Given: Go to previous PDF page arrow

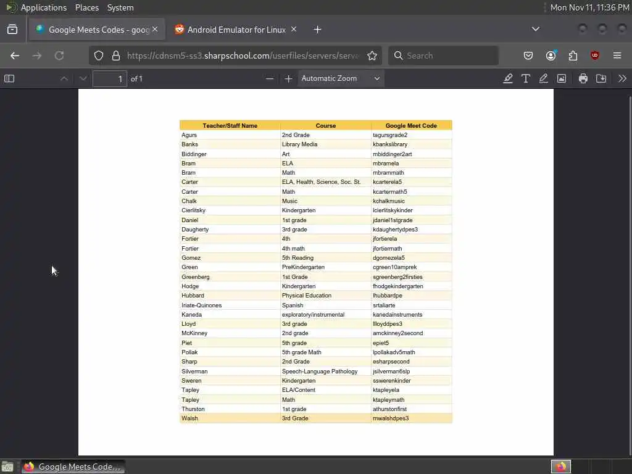Looking at the screenshot, I should click(64, 78).
